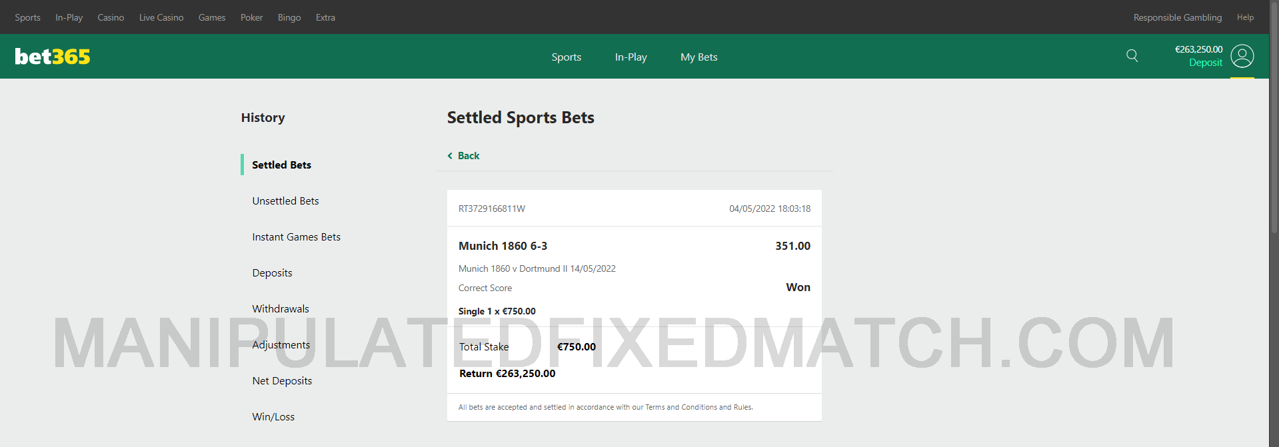Open Deposits history
The image size is (1279, 447).
pyautogui.click(x=272, y=273)
